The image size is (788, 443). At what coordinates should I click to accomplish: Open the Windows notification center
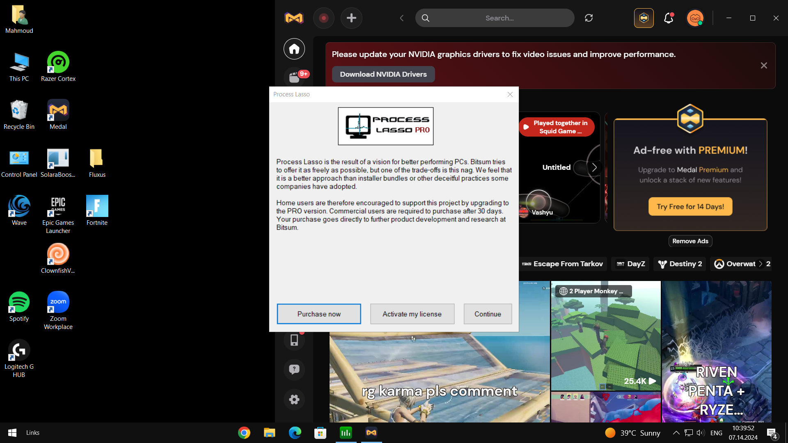[x=772, y=433]
